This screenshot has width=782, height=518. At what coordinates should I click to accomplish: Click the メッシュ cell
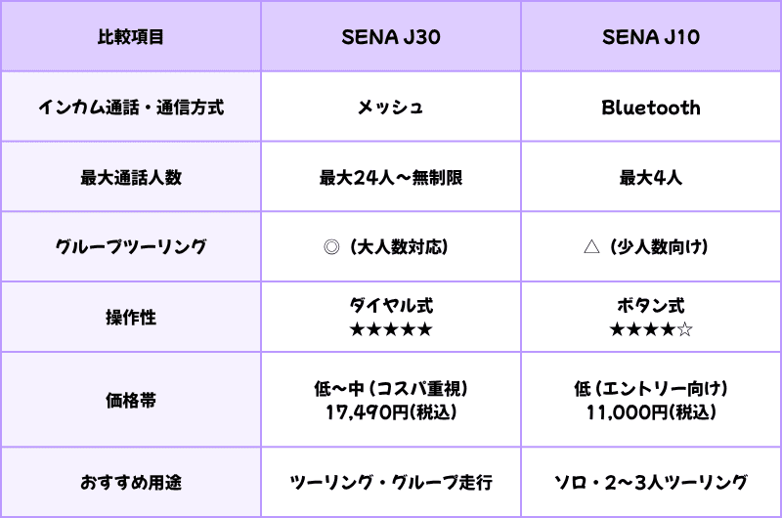click(x=390, y=108)
